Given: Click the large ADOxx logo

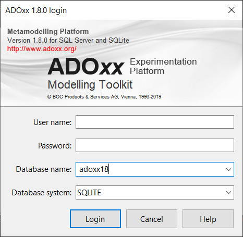Looking at the screenshot, I should tap(86, 67).
